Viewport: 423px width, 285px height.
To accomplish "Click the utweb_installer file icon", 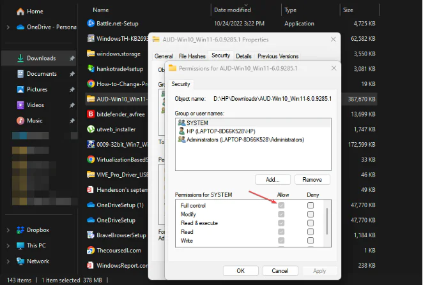I will pos(91,129).
